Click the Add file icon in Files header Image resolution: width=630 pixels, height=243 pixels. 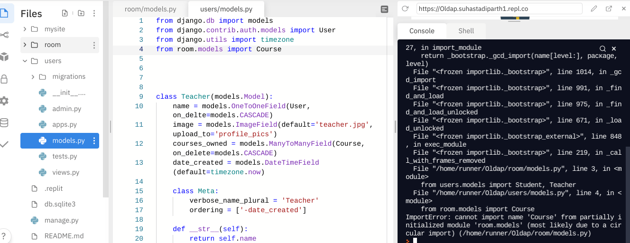(65, 13)
